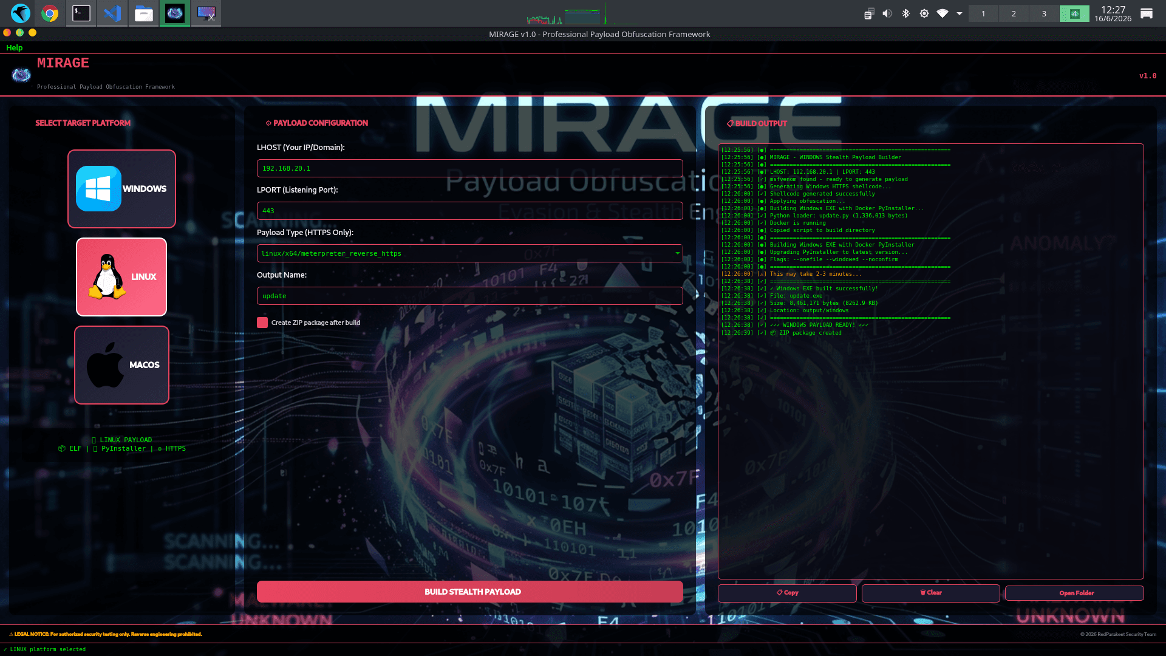Image resolution: width=1166 pixels, height=656 pixels.
Task: Click the 'Docker is running' log line
Action: pyautogui.click(x=774, y=223)
